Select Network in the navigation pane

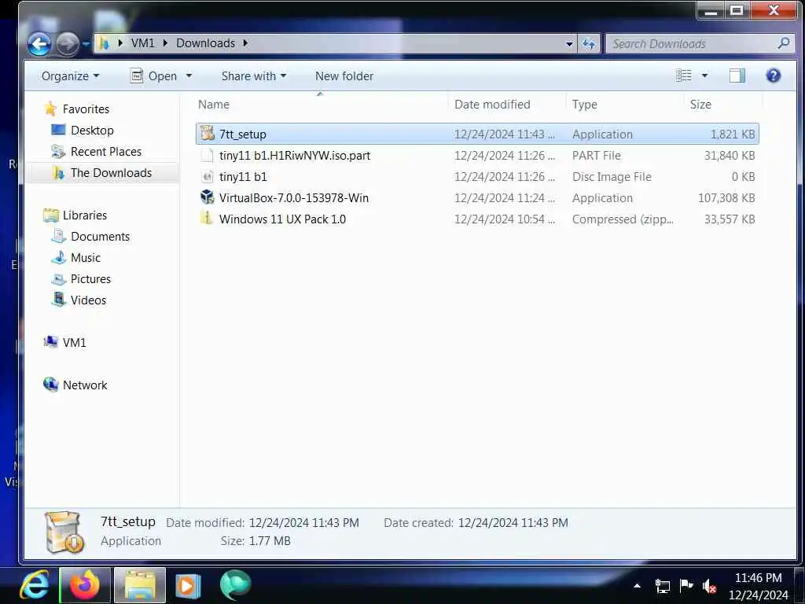tap(85, 385)
